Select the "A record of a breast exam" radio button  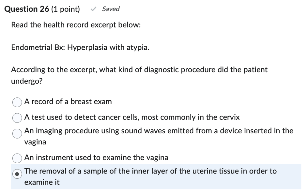pyautogui.click(x=17, y=102)
